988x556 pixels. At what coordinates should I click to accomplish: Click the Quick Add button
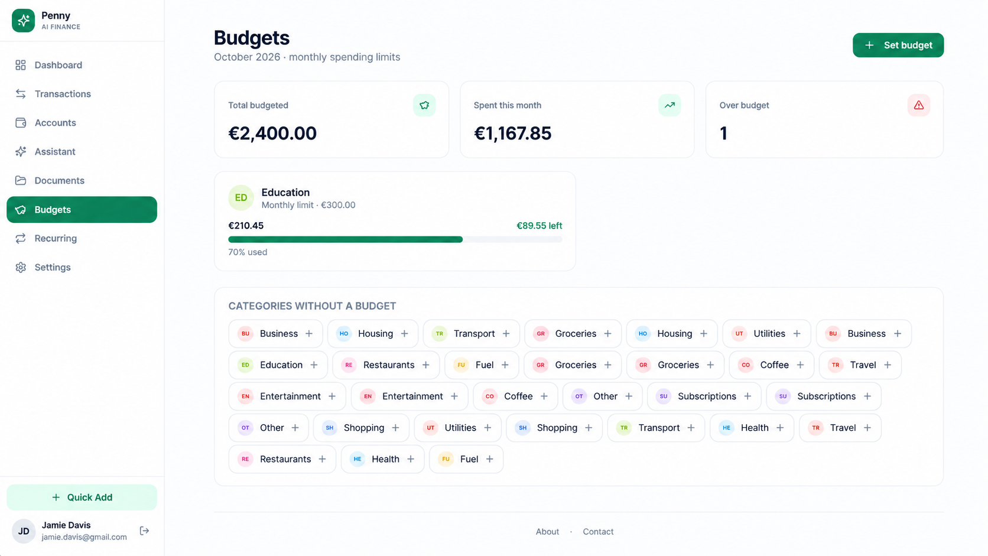pyautogui.click(x=82, y=498)
